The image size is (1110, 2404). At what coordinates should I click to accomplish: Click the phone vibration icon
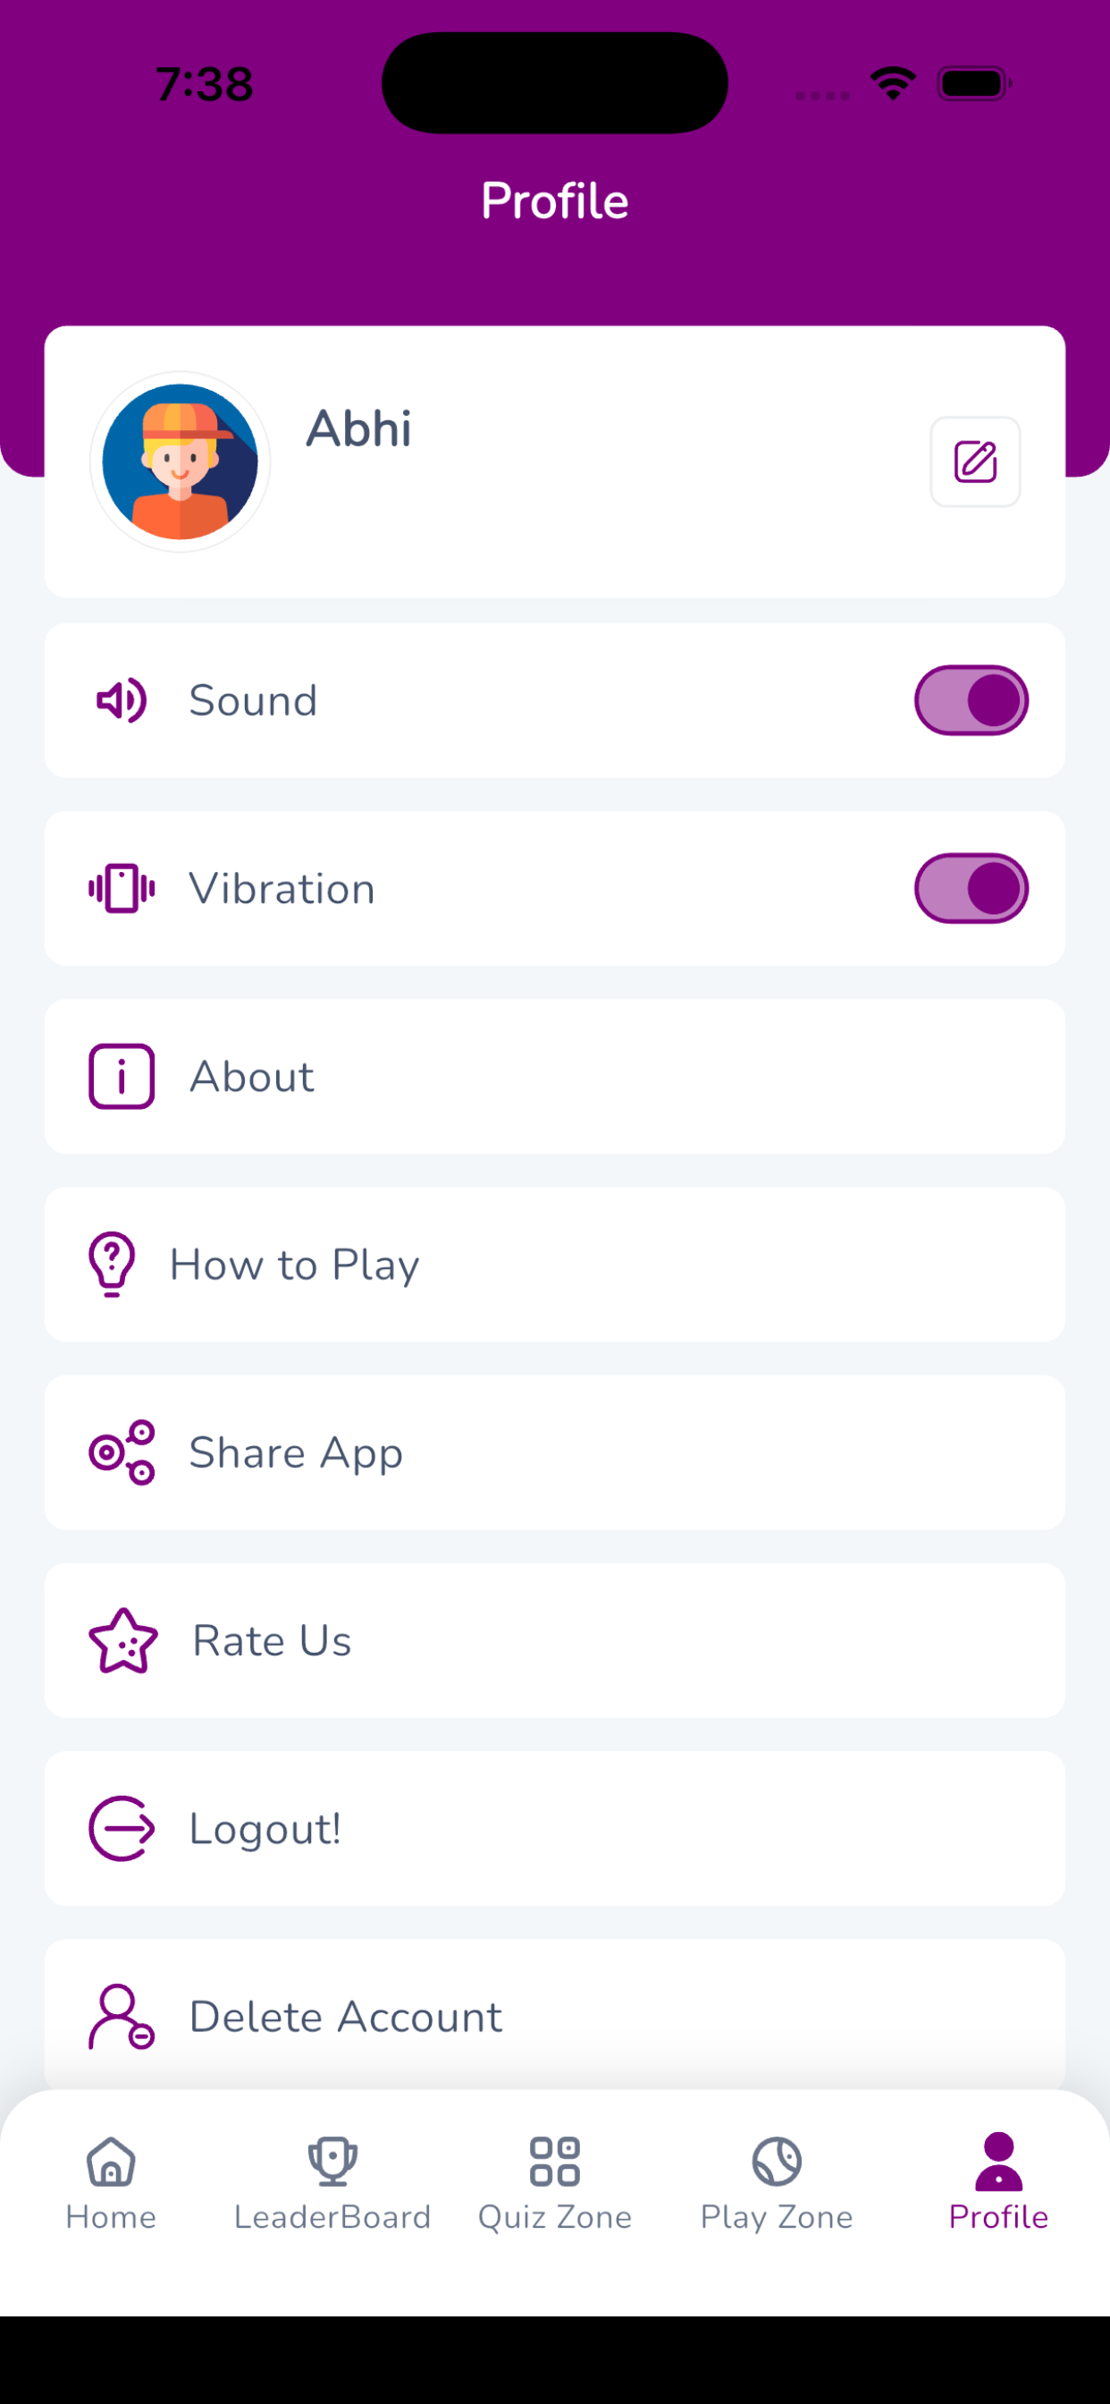[122, 888]
